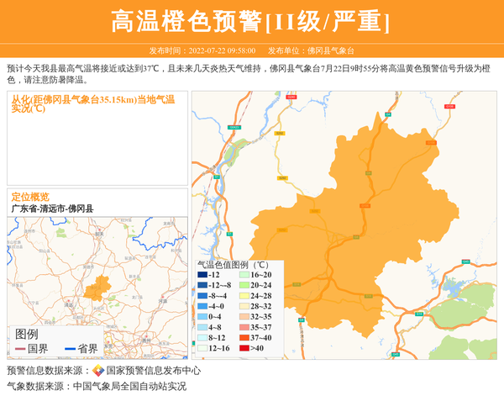Click the red 国界 line symbol in legend

click(x=19, y=349)
